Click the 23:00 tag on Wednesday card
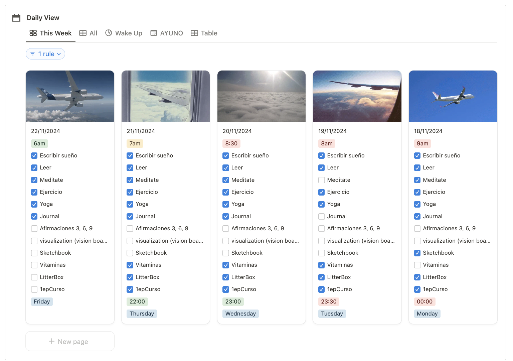513x361 pixels. click(233, 302)
